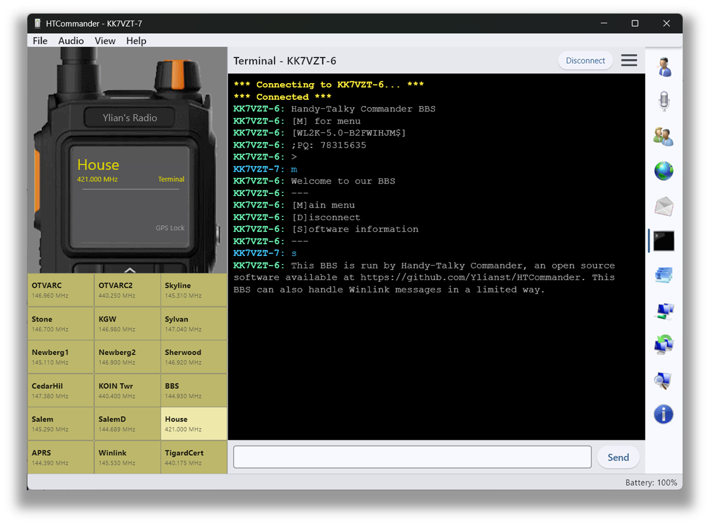This screenshot has height=525, width=710.
Task: Open the magnifier packet capture sidebar icon
Action: pyautogui.click(x=664, y=380)
